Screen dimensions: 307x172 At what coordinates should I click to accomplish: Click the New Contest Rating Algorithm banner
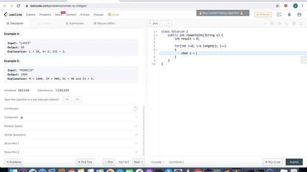[223, 13]
